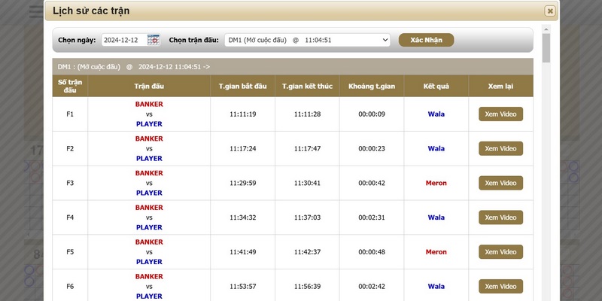
Task: Close the Lịch sử các trận dialog
Action: point(550,11)
